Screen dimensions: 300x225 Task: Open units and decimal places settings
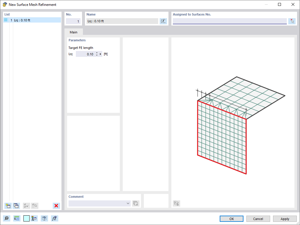(x=17, y=218)
